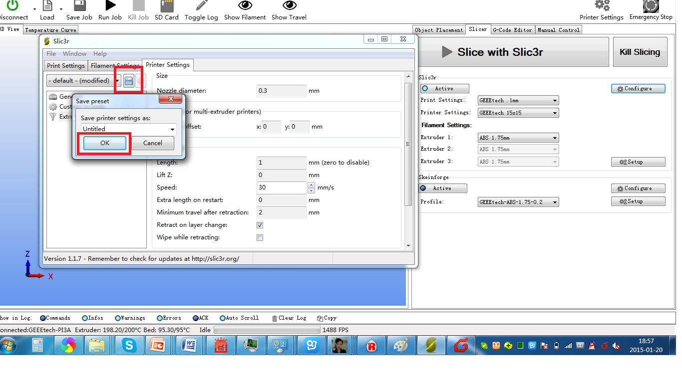
Task: Click the Clear Log trash icon
Action: pyautogui.click(x=275, y=318)
